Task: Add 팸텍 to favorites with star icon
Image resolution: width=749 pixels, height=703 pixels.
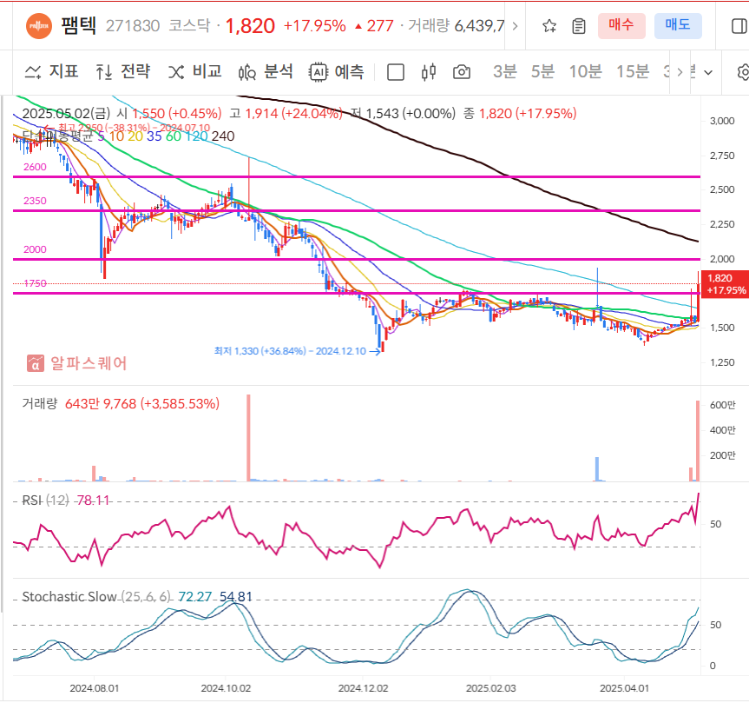Action: tap(549, 26)
